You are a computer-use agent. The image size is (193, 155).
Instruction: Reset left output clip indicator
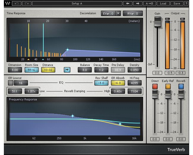click(167, 19)
